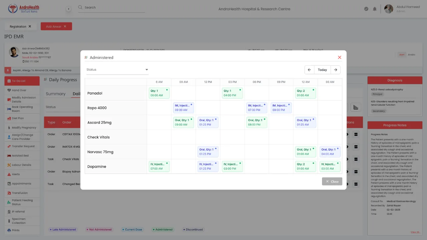Click the Late Administered legend chip
Image resolution: width=427 pixels, height=240 pixels.
[63, 229]
